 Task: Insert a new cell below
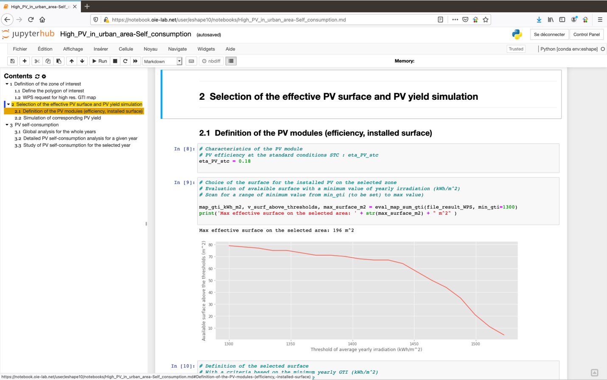click(x=25, y=61)
